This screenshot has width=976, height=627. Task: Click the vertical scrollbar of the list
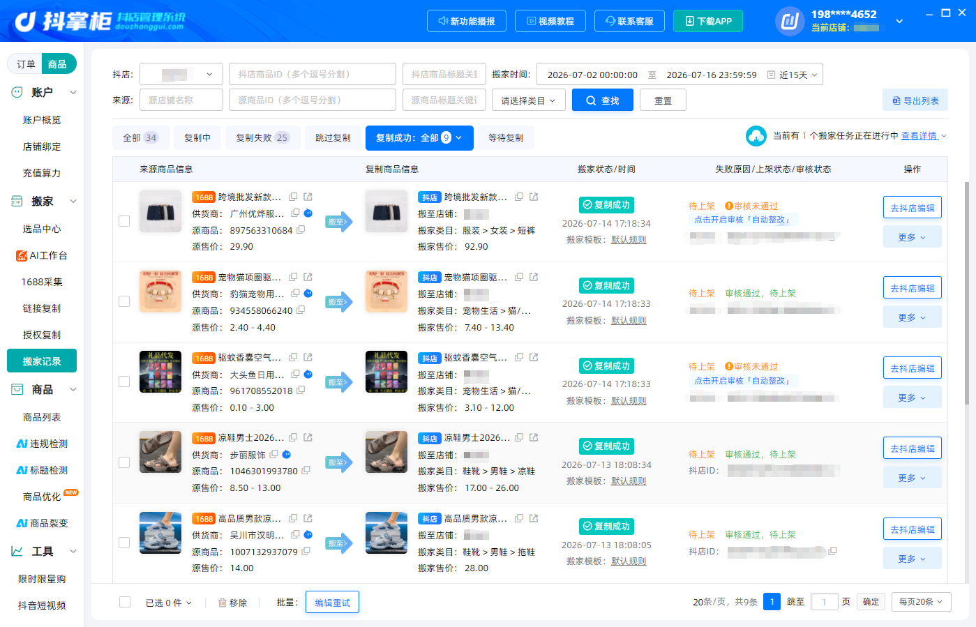pyautogui.click(x=967, y=293)
